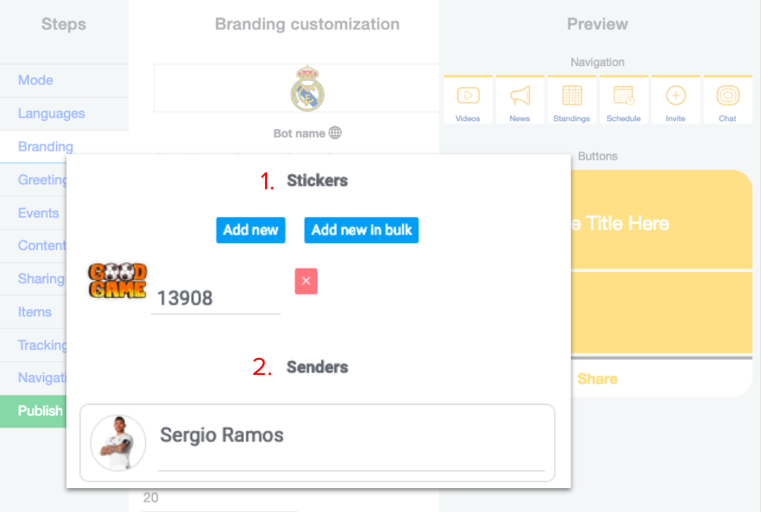This screenshot has width=761, height=512.
Task: Delete the Good Game sticker
Action: [x=306, y=281]
